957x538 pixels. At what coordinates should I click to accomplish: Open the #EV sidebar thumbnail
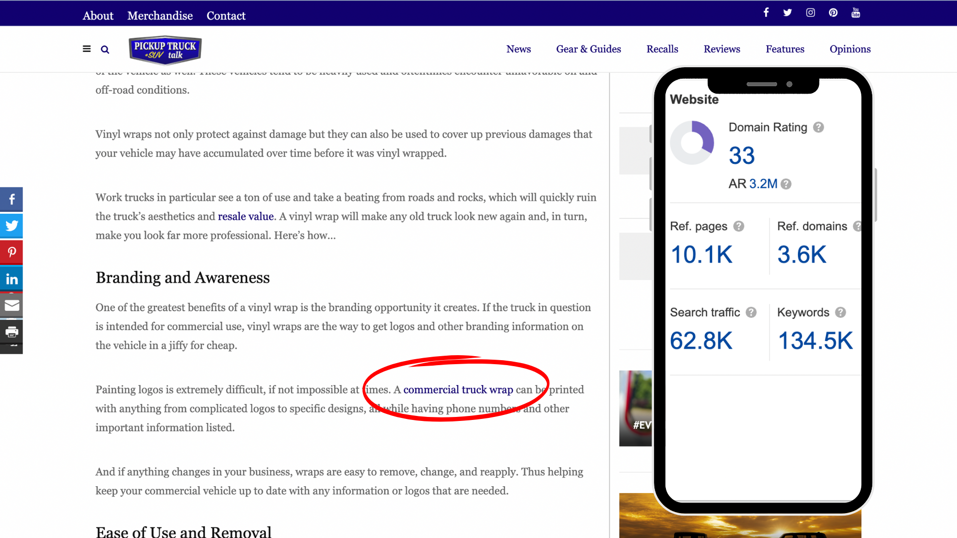(x=636, y=408)
